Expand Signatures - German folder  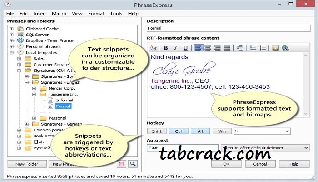pyautogui.click(x=26, y=124)
